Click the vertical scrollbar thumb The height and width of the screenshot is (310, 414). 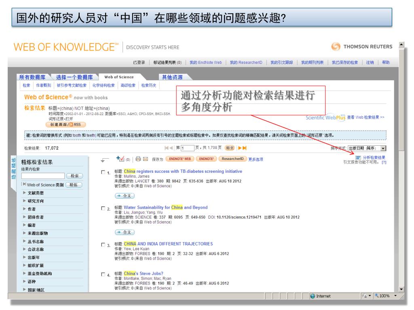coord(401,99)
